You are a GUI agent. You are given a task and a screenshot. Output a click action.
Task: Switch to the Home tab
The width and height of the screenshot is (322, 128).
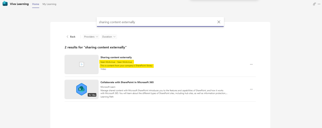point(36,4)
